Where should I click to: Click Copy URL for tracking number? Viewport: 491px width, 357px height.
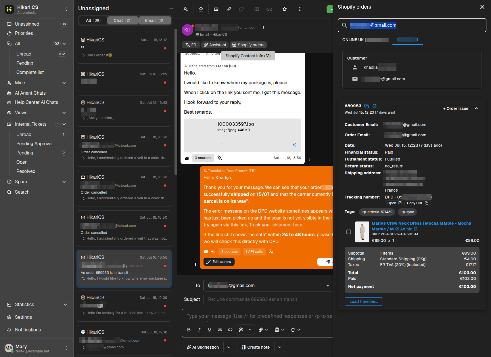coord(417,203)
